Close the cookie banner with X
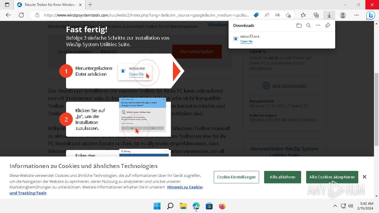379x213 pixels. click(x=364, y=177)
